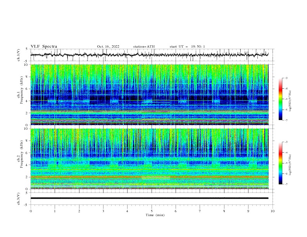Click the ch.2 spectrogram panel
This screenshot has width=307, height=237.
point(149,159)
